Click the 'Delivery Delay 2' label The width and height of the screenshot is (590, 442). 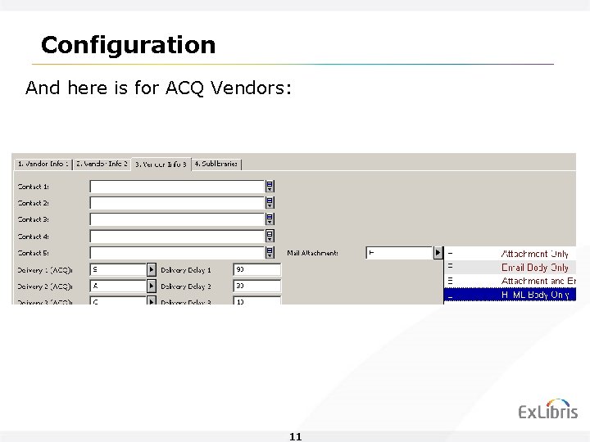tap(186, 286)
